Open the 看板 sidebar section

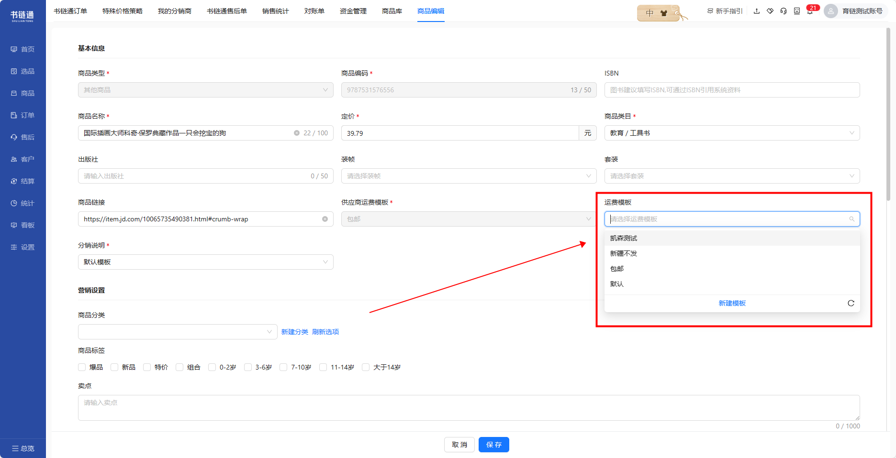(x=22, y=225)
